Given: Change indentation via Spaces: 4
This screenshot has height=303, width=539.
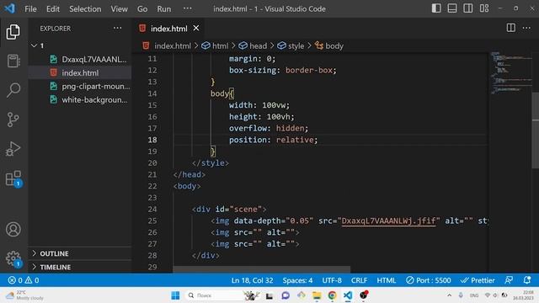Looking at the screenshot, I should point(297,280).
